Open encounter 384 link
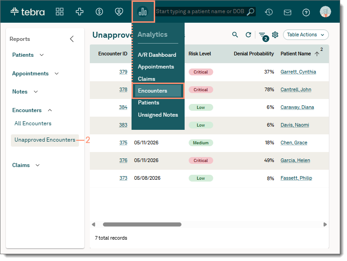347x261 pixels. pos(123,107)
